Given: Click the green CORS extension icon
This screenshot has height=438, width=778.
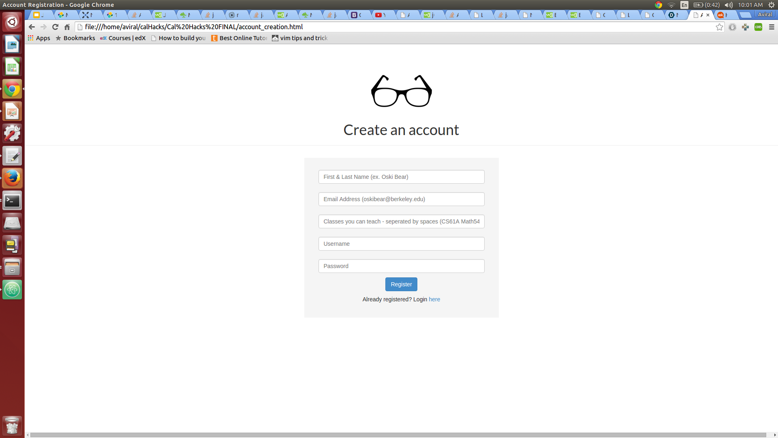Looking at the screenshot, I should [759, 27].
